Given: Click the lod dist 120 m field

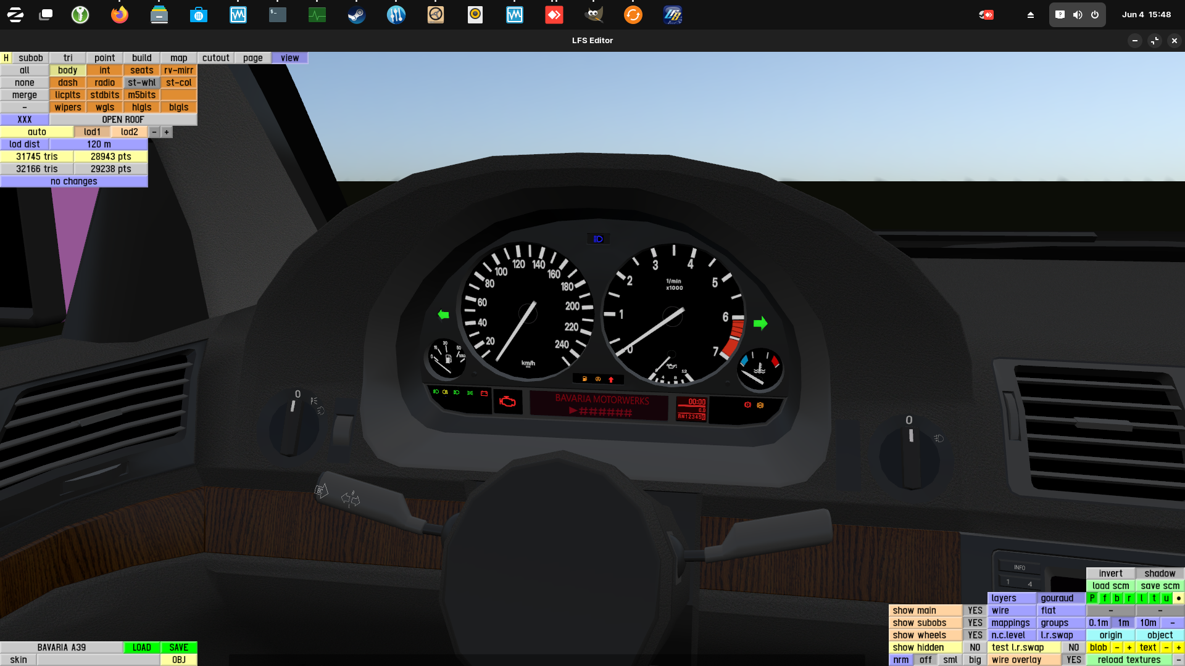Looking at the screenshot, I should tap(99, 144).
